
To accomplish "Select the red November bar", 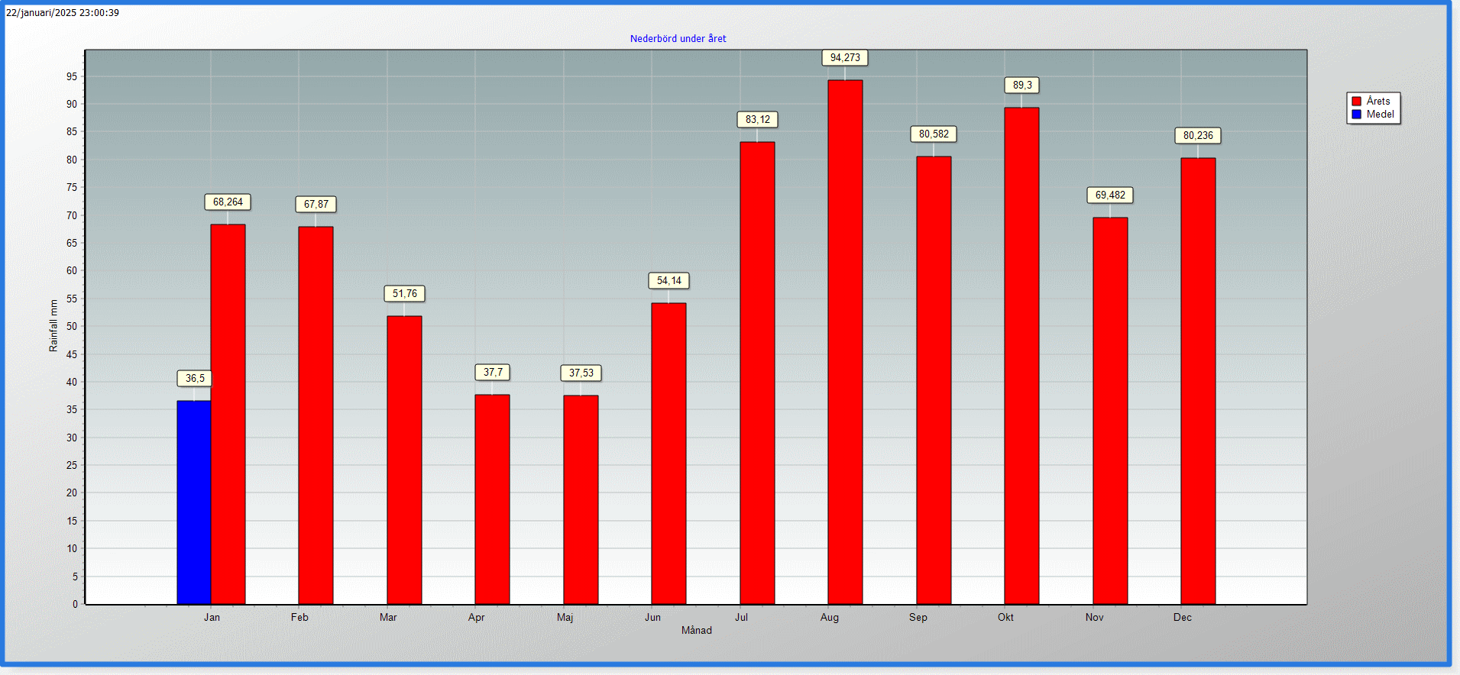I will coord(1110,411).
